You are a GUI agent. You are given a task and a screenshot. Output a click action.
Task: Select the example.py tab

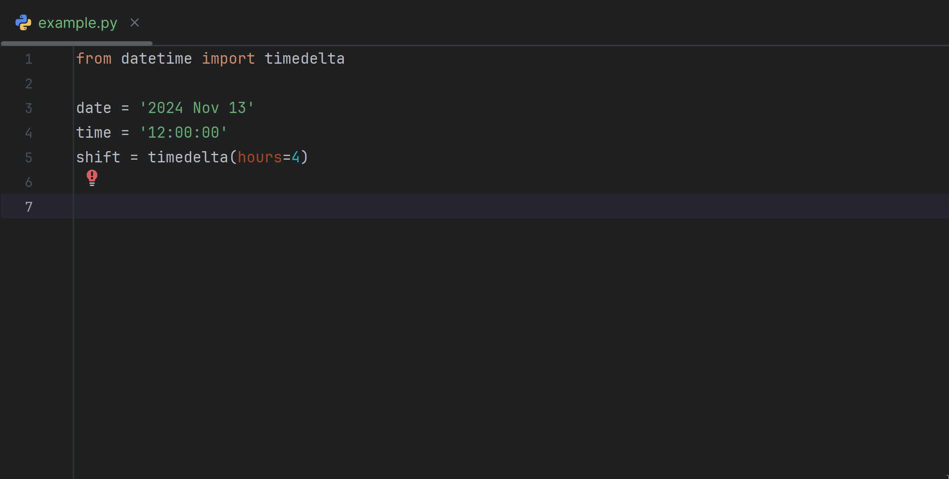coord(77,22)
